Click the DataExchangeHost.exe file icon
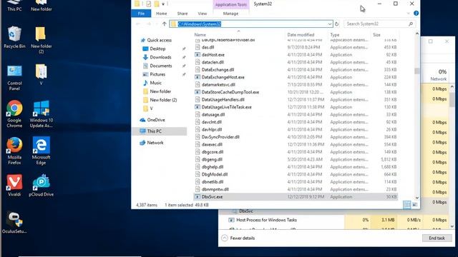458x257 pixels. point(198,77)
